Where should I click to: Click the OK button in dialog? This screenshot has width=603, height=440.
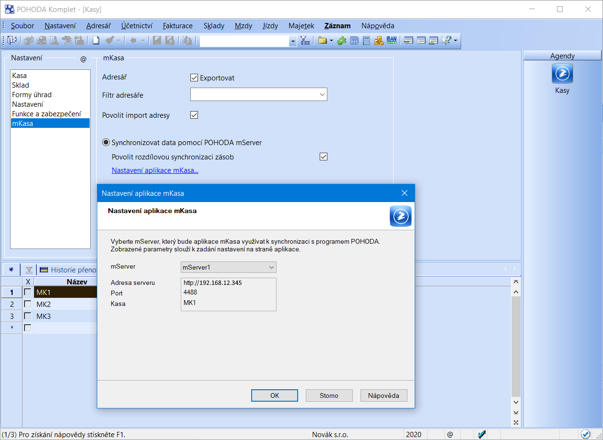pyautogui.click(x=275, y=395)
